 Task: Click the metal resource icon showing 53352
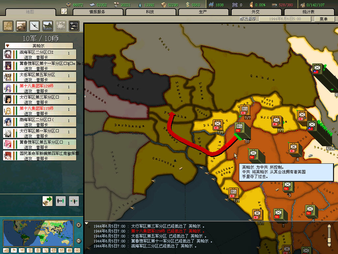coord(92,5)
